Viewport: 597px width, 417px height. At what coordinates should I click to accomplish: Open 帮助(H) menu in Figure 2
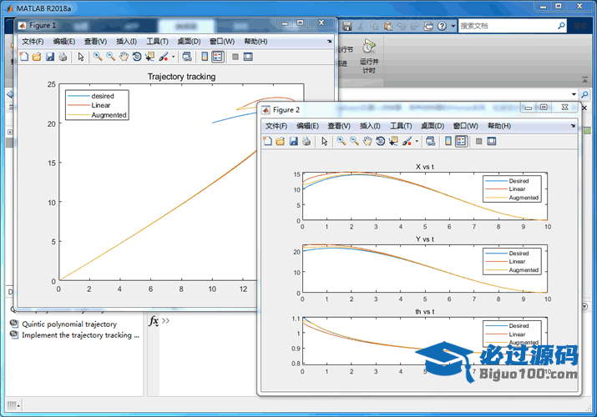click(x=499, y=126)
